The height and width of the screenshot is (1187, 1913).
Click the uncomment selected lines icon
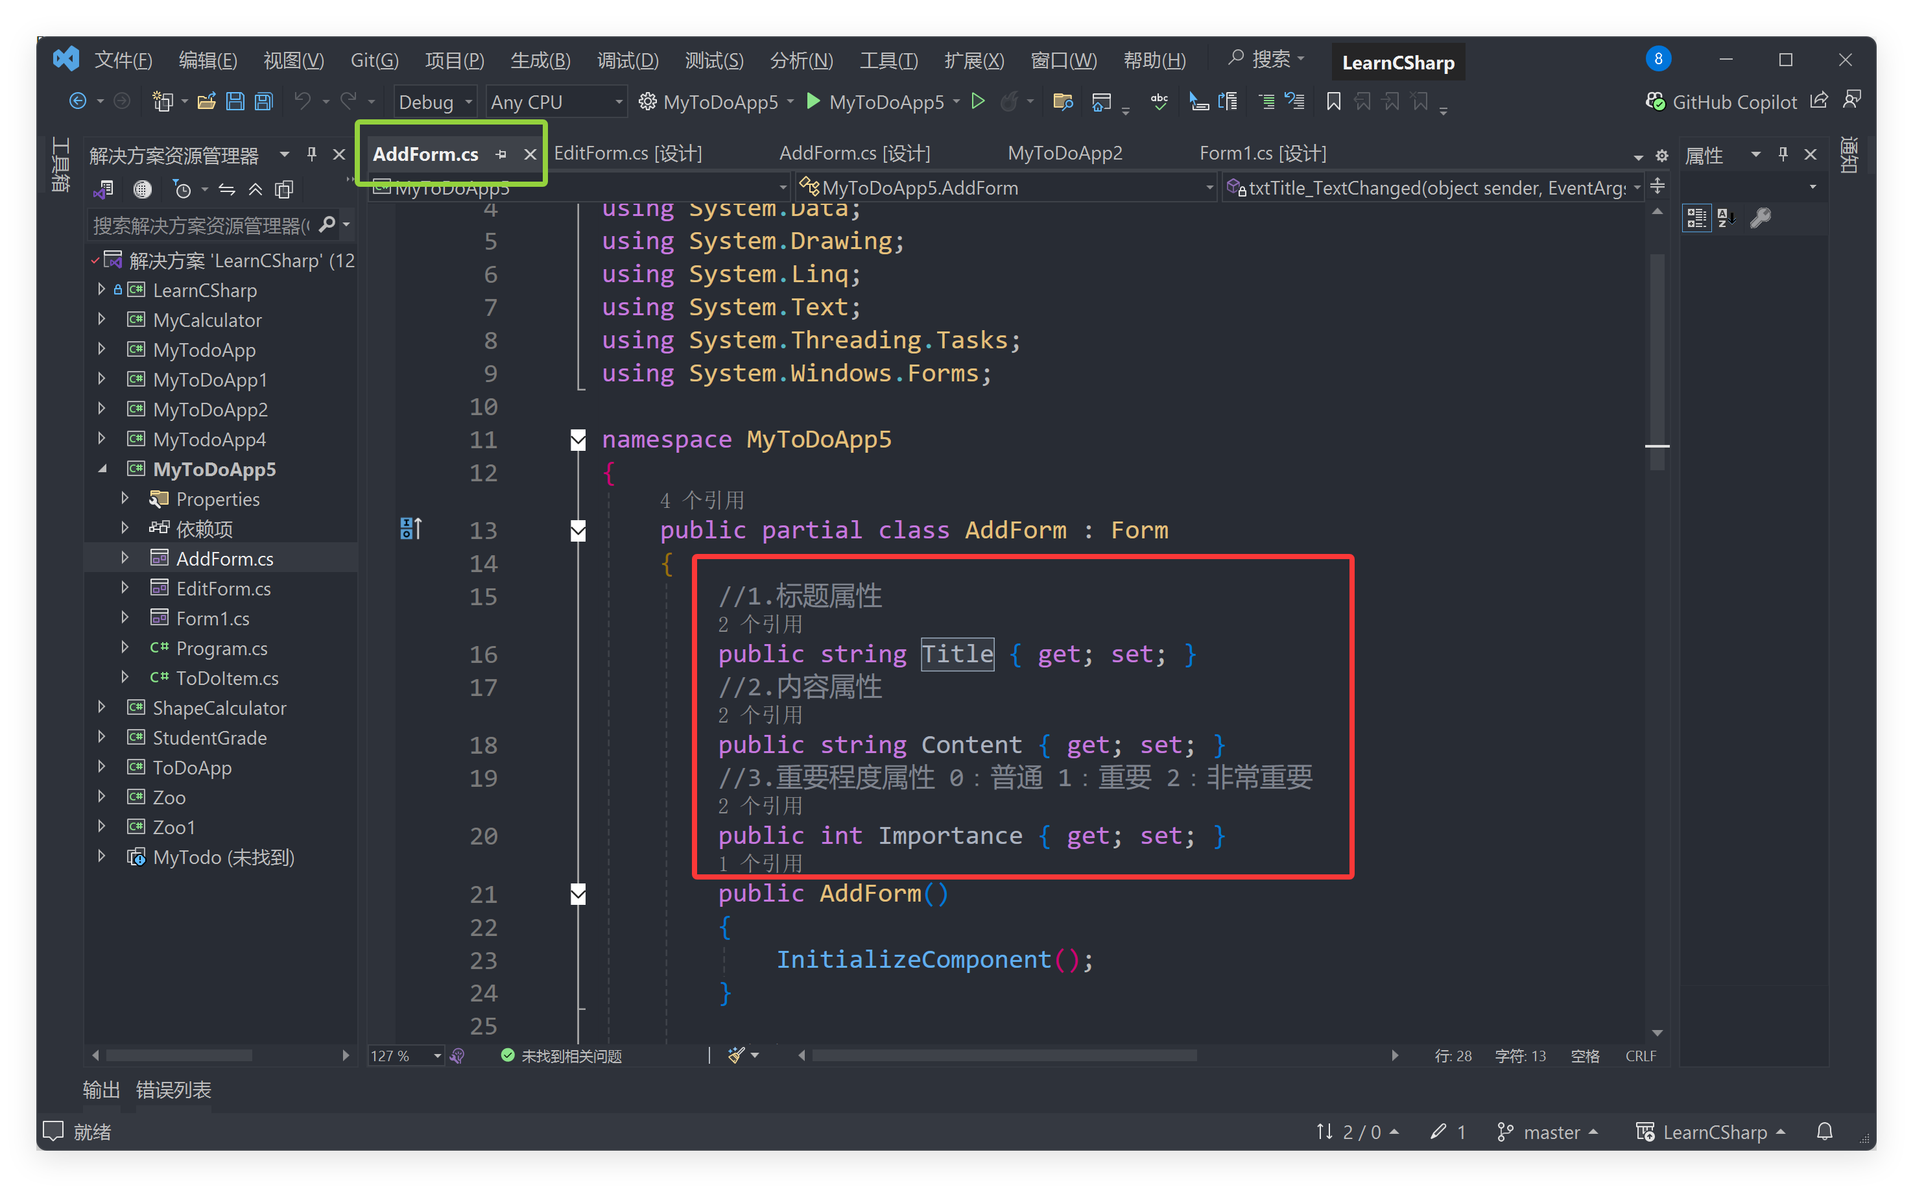(x=1295, y=101)
